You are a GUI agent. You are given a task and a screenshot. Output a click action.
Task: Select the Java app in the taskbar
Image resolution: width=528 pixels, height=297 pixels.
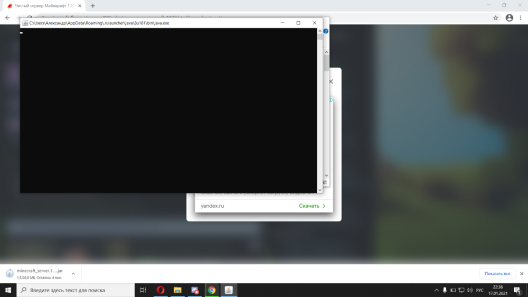pos(229,290)
